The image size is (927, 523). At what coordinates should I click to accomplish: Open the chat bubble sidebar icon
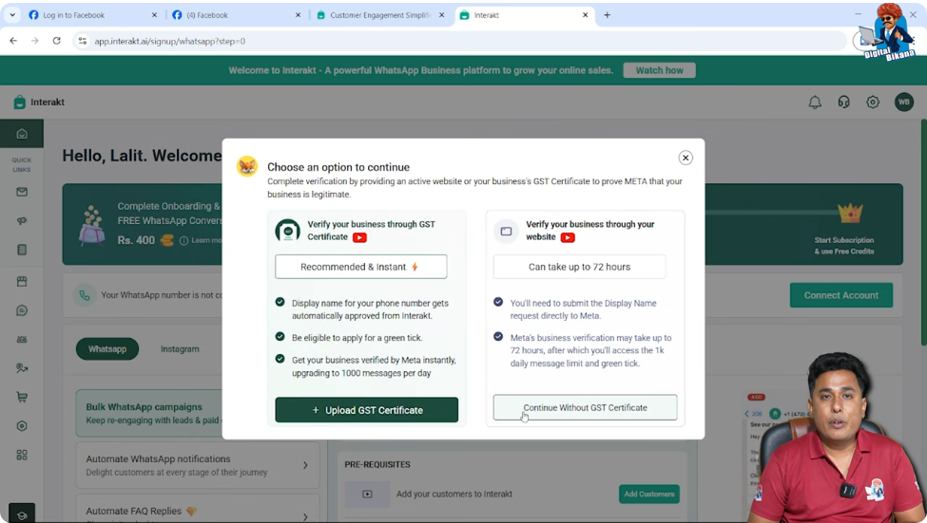coord(22,310)
